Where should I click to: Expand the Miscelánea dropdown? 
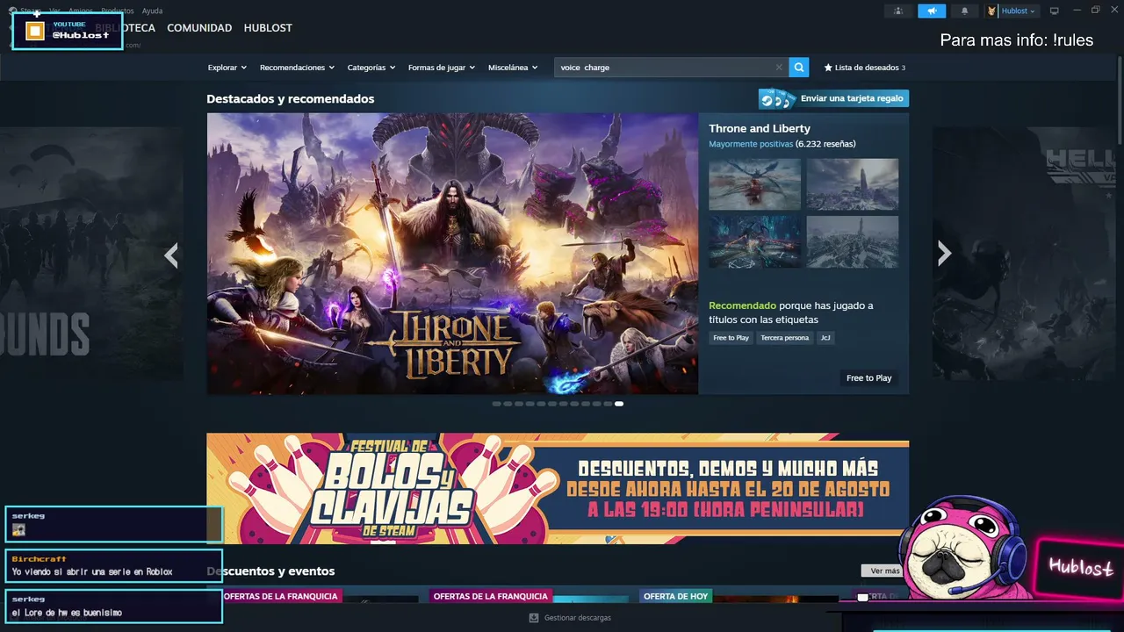tap(513, 68)
